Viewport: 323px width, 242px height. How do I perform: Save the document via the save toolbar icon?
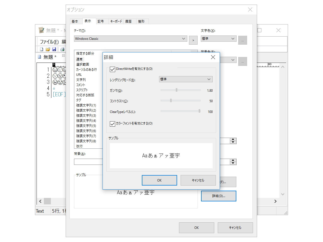(55, 49)
